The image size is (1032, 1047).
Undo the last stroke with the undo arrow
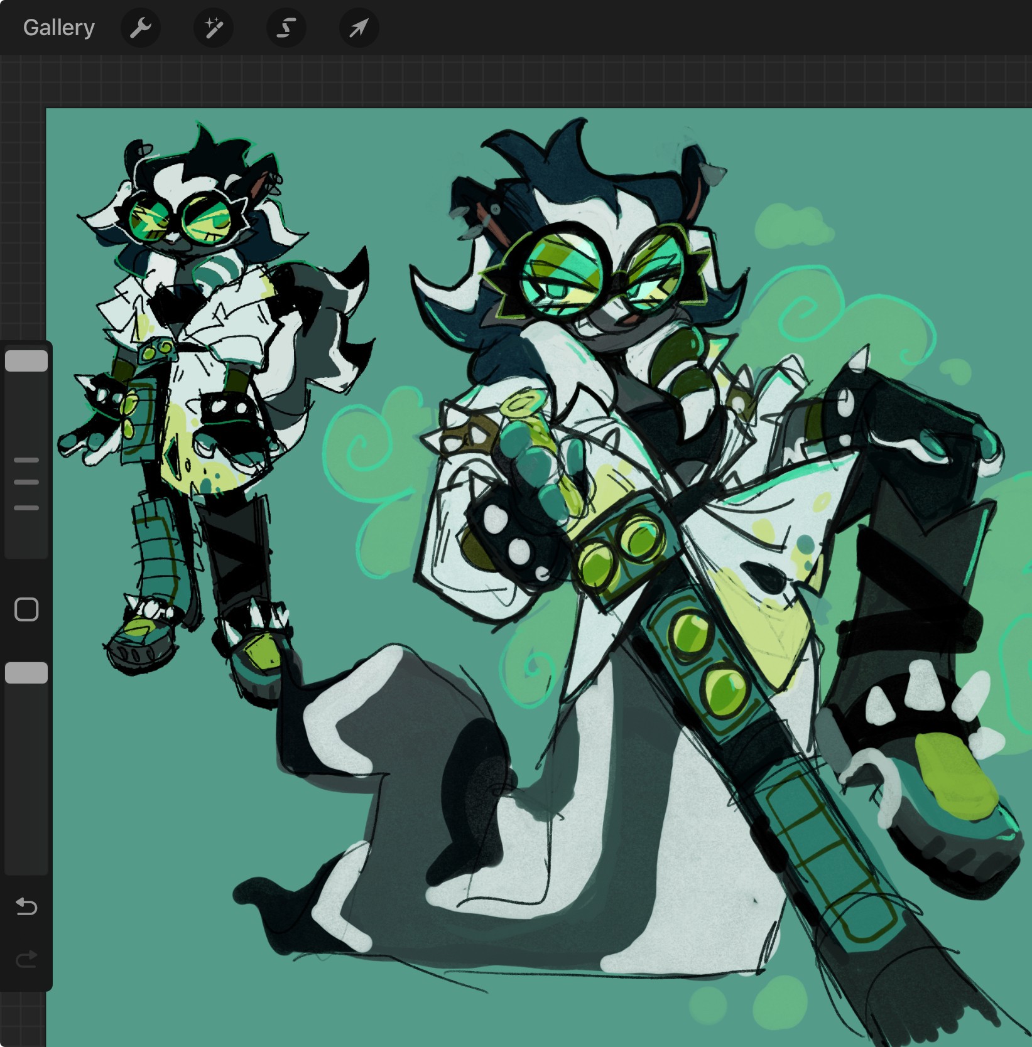[26, 906]
